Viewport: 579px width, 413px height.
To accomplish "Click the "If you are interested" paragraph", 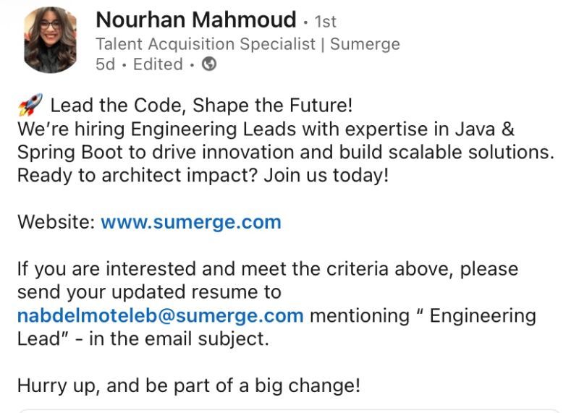I will click(268, 269).
